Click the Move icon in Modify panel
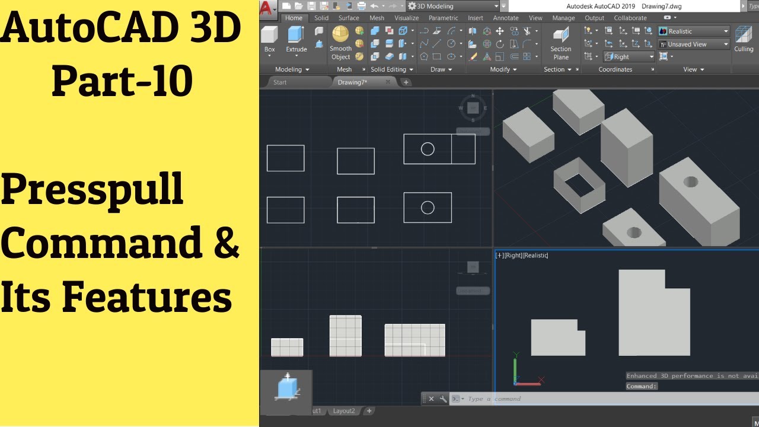 tap(500, 31)
